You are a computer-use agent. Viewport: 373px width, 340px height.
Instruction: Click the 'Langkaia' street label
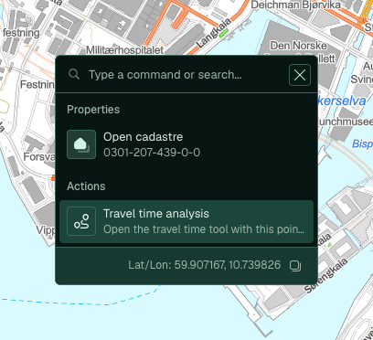click(213, 34)
